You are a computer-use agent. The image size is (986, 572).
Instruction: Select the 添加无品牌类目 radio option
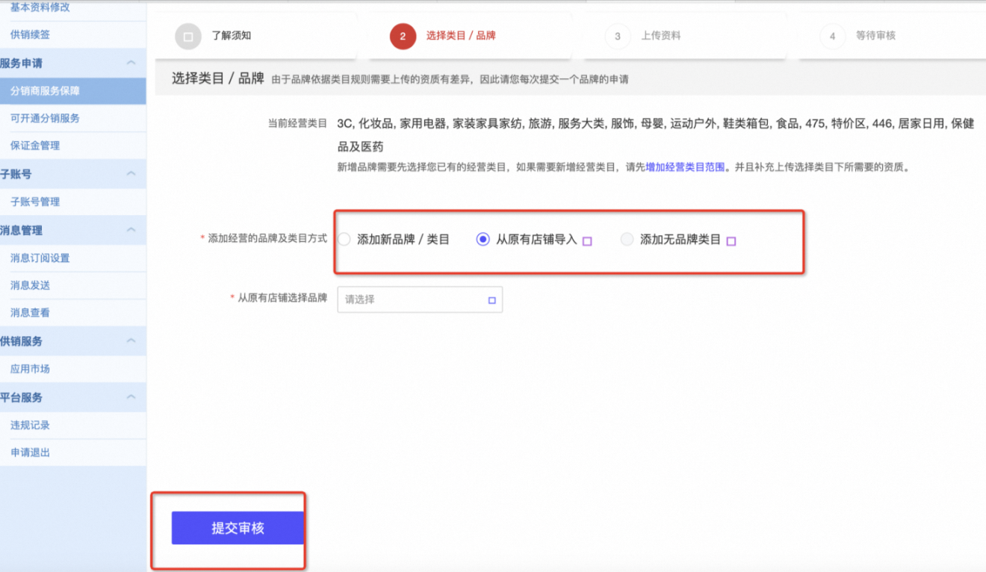pos(627,240)
